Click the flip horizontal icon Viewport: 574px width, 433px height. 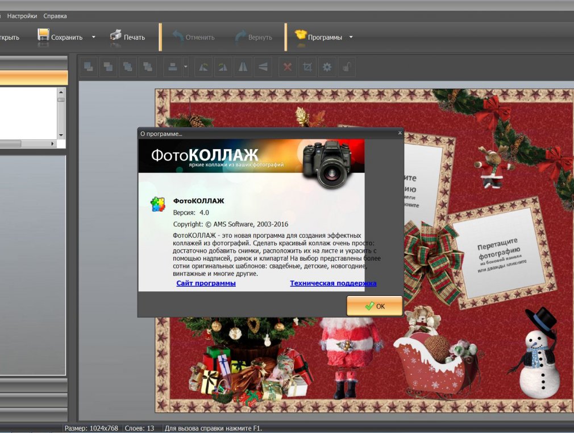pyautogui.click(x=243, y=67)
